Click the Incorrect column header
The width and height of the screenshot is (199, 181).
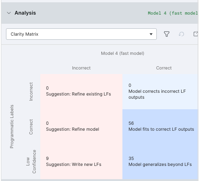(x=81, y=68)
